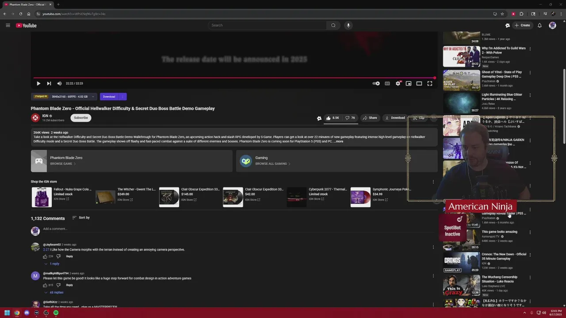The width and height of the screenshot is (566, 318).
Task: Enter full screen mode
Action: pyautogui.click(x=430, y=83)
